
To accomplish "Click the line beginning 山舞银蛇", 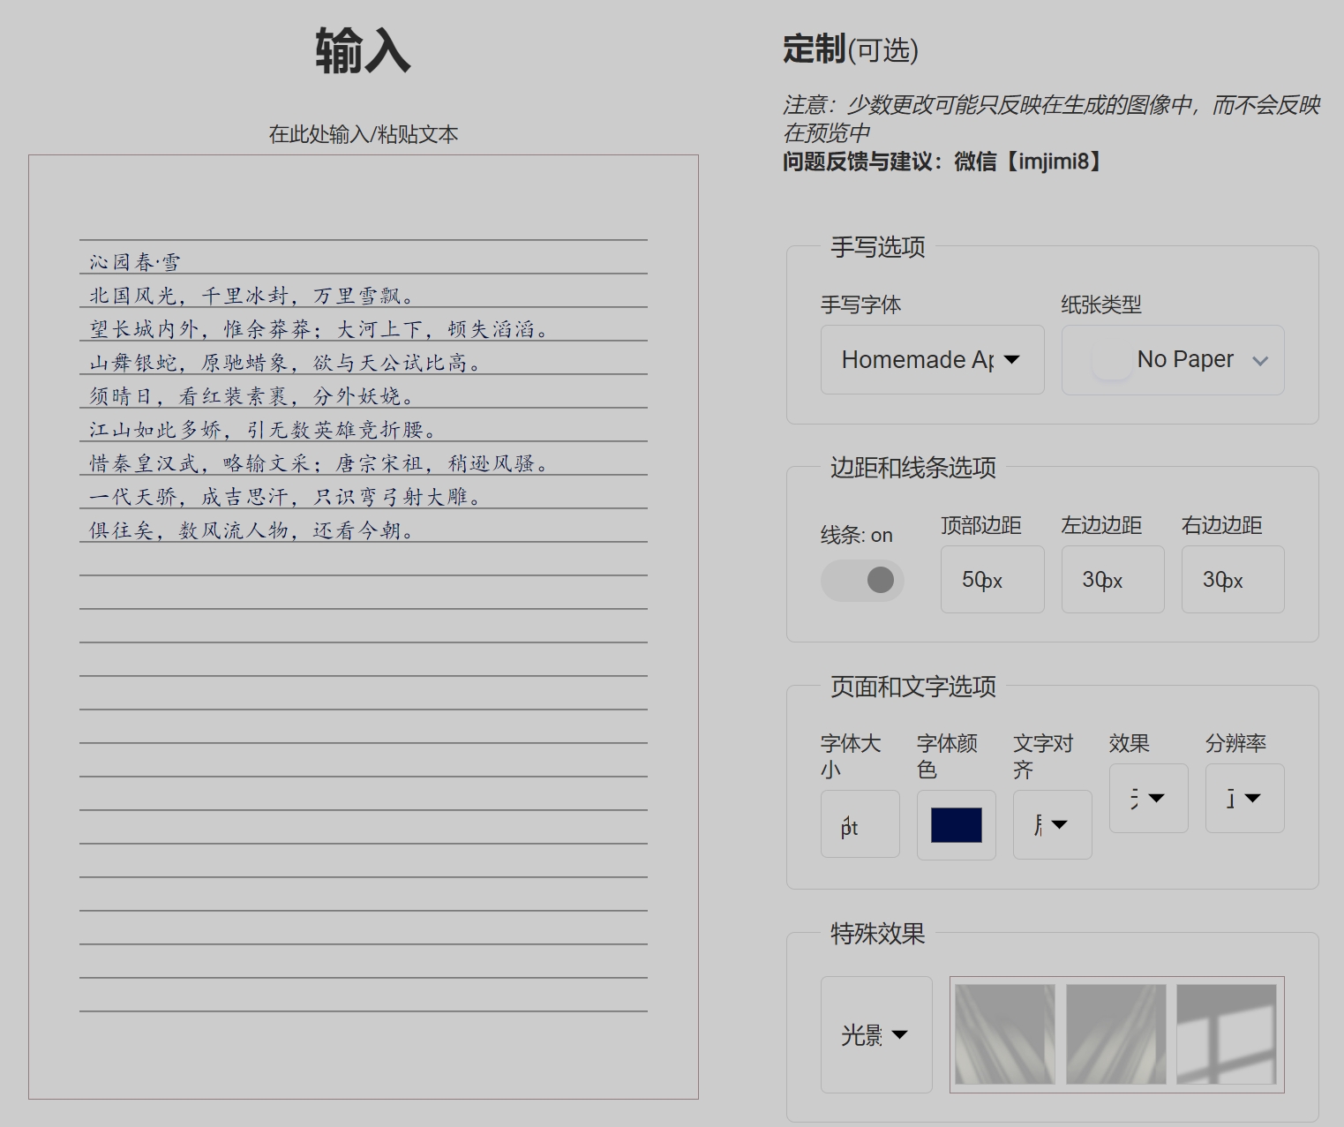I will [x=285, y=363].
